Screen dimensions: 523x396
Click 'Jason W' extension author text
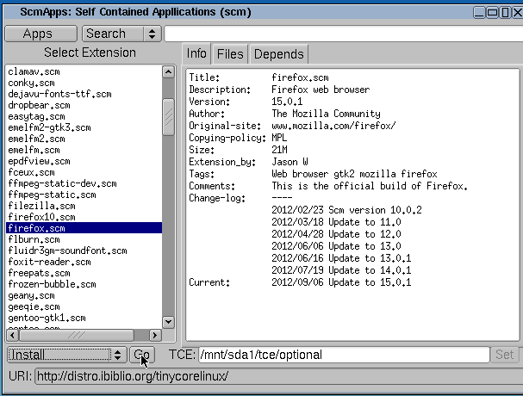[x=290, y=162]
